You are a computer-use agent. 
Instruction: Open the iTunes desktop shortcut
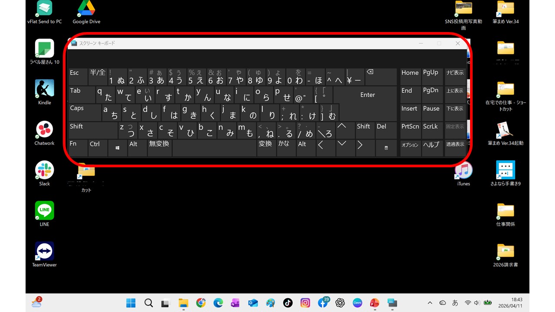pyautogui.click(x=463, y=170)
